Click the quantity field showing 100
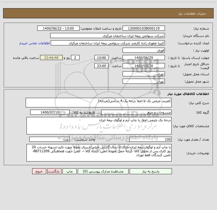Screen dimensions: 217x210 click(x=150, y=139)
